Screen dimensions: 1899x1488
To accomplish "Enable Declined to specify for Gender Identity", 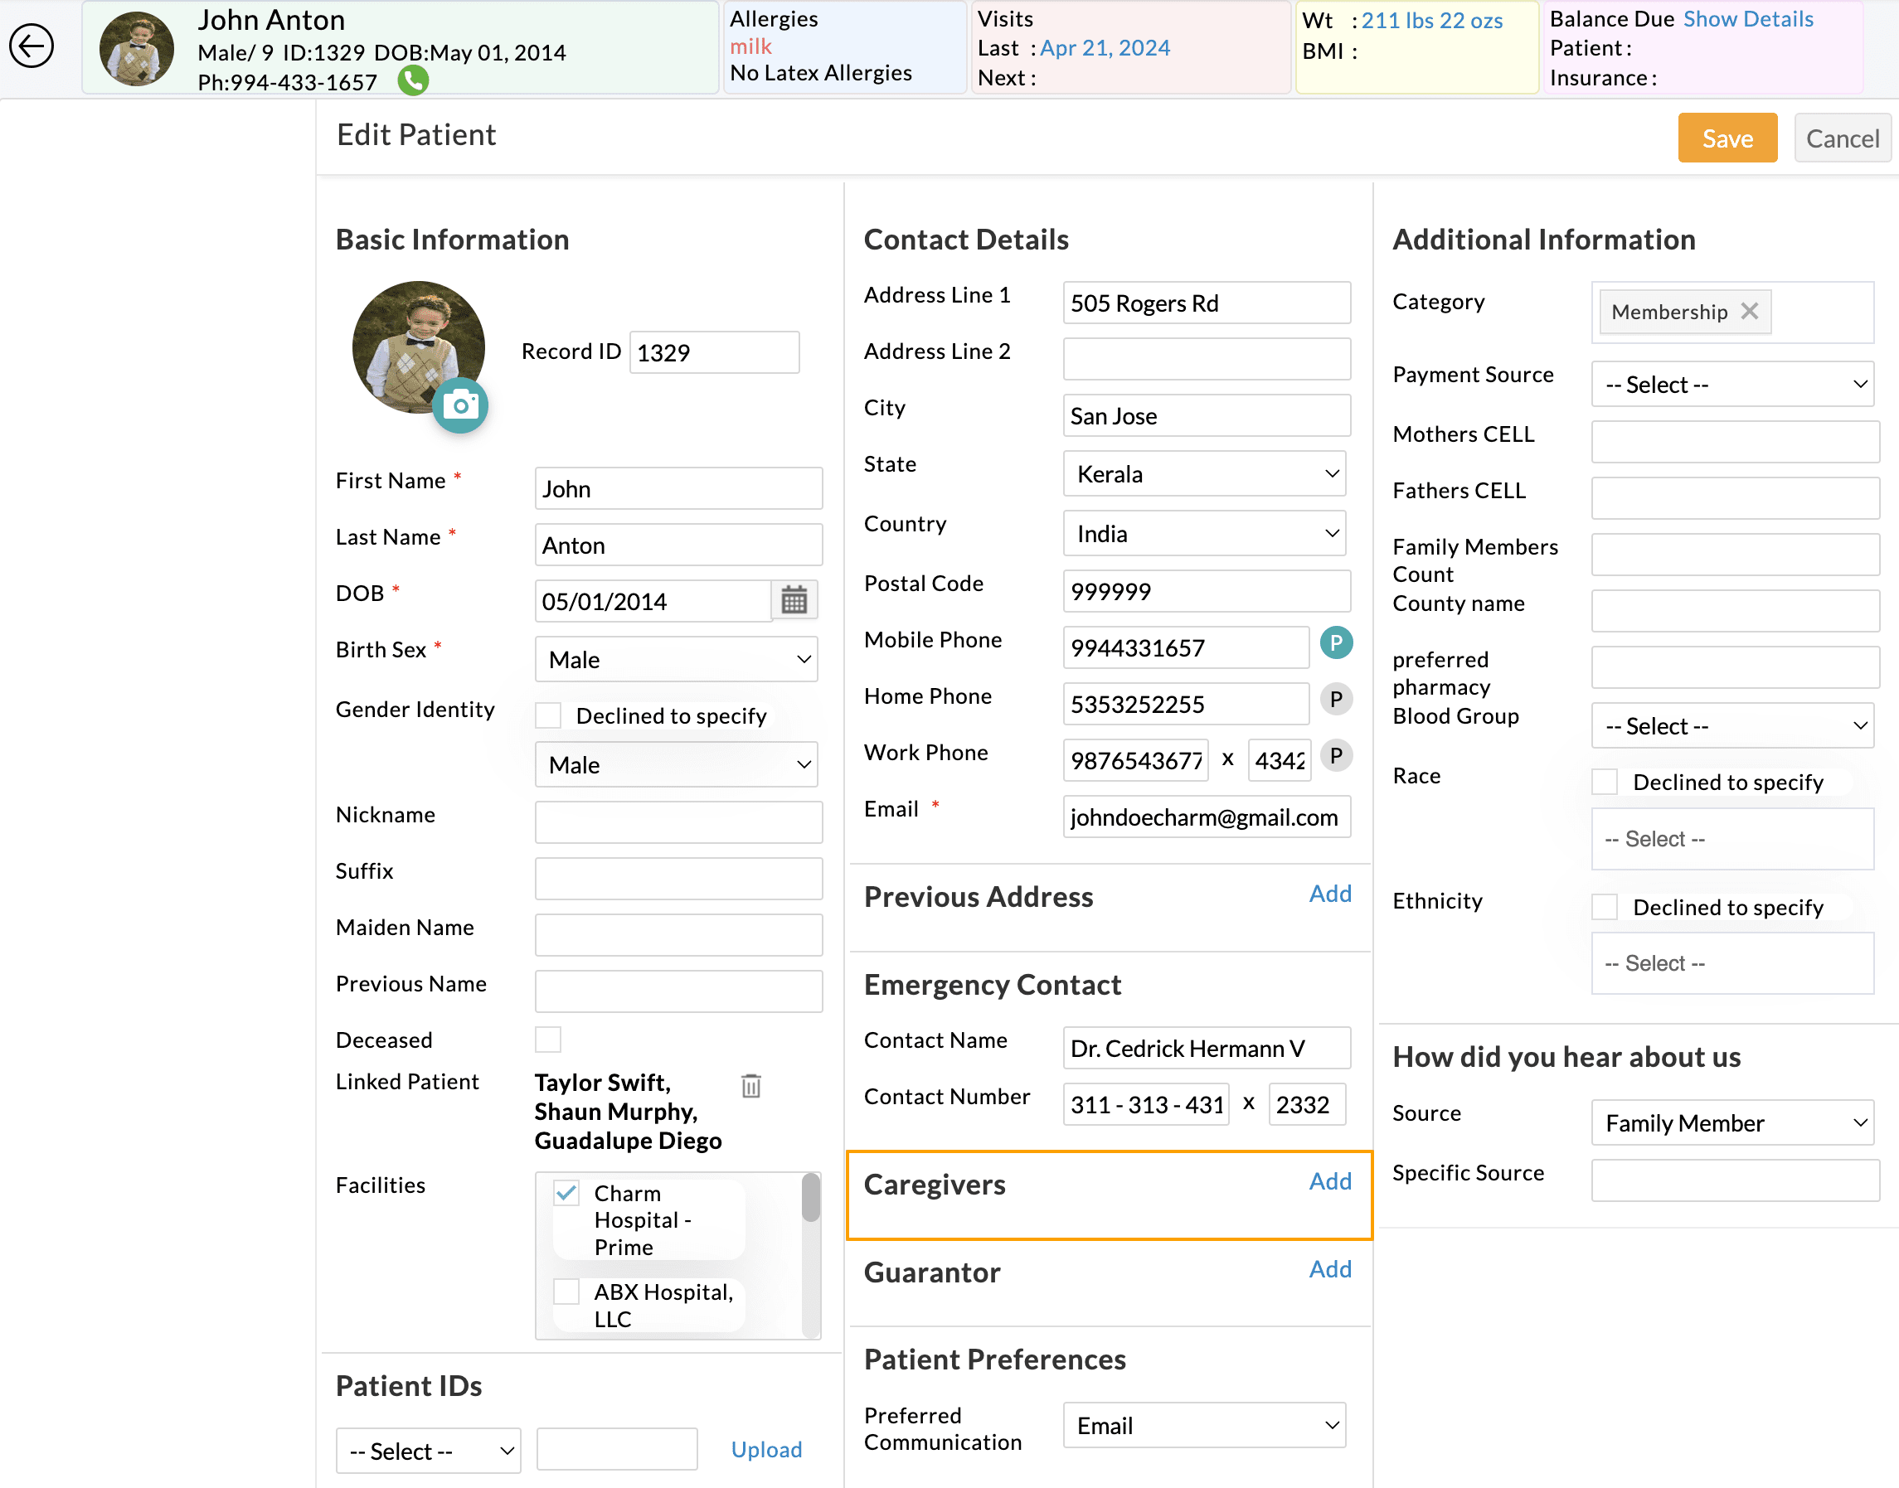I will pos(547,715).
